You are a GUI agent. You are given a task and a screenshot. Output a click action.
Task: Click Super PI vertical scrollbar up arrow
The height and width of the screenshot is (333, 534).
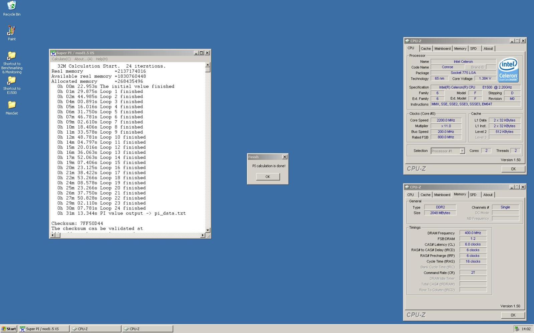coord(208,65)
